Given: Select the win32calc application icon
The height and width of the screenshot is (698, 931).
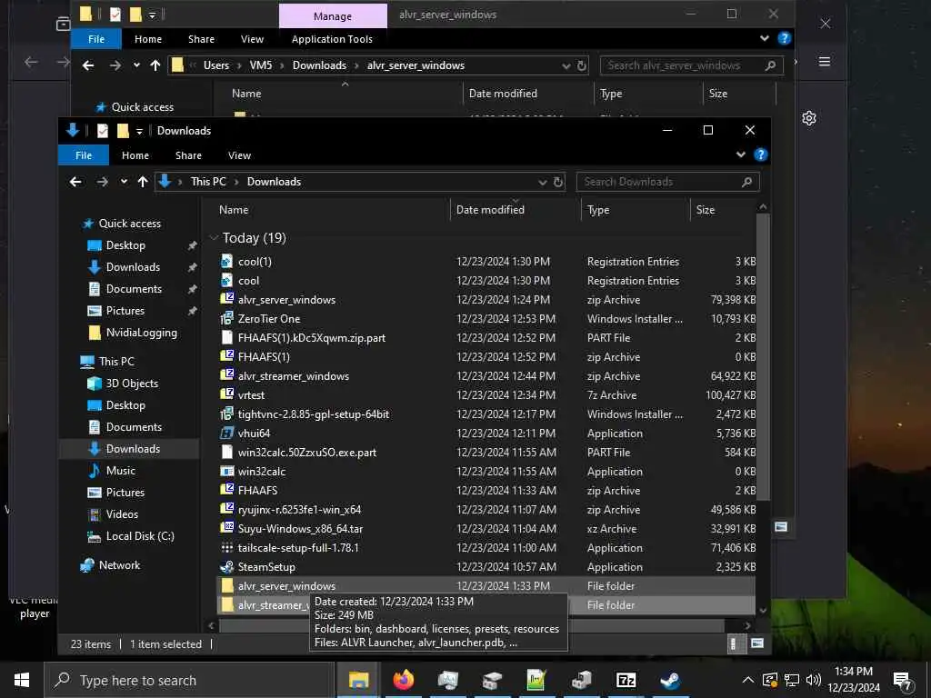Looking at the screenshot, I should coord(226,472).
